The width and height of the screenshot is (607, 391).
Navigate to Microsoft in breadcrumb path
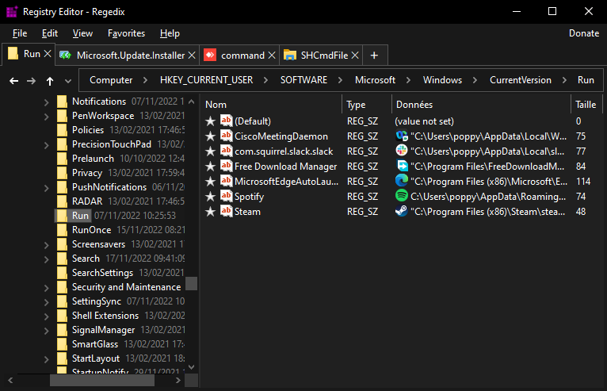pos(375,80)
